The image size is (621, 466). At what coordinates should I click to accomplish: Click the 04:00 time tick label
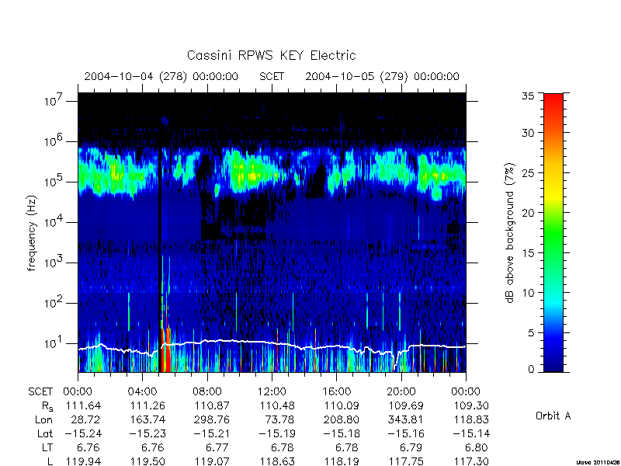click(x=142, y=391)
